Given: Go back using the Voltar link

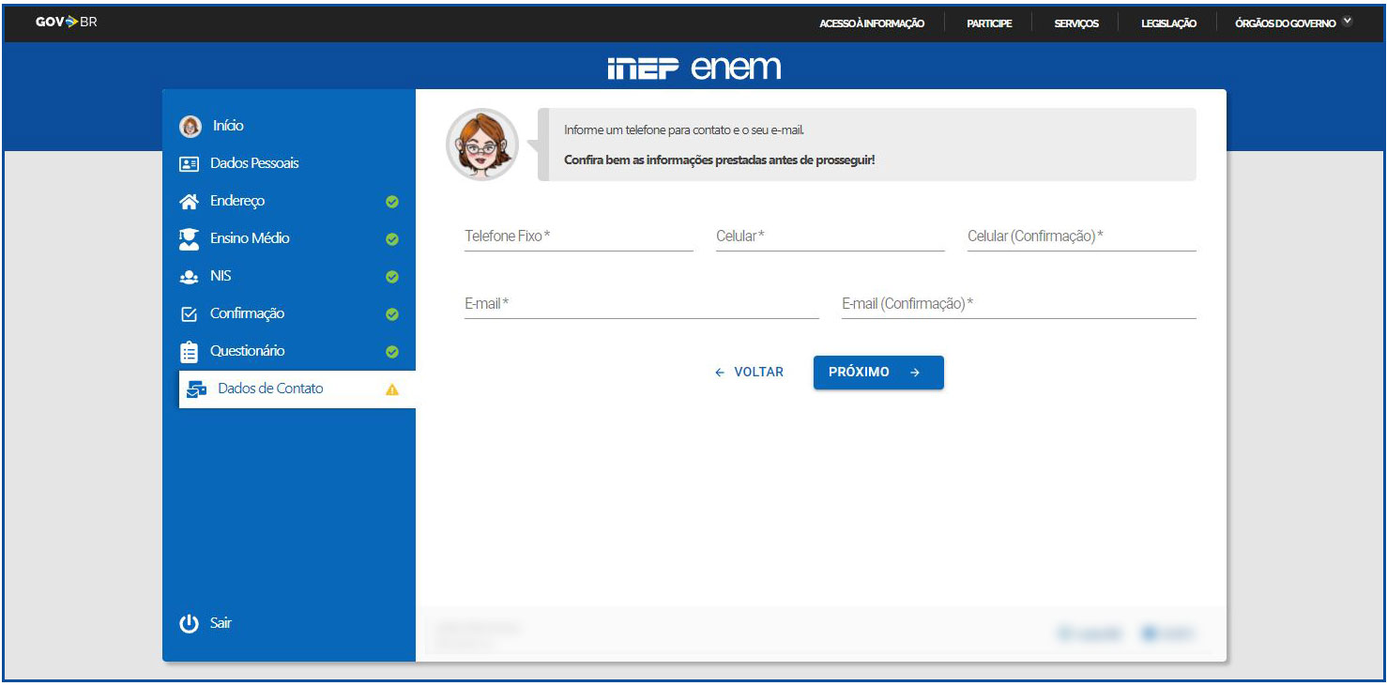Looking at the screenshot, I should pos(749,373).
